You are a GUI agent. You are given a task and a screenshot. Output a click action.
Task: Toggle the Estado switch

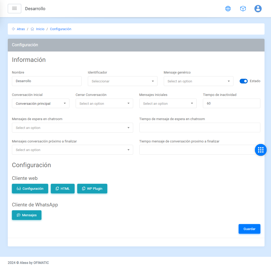pyautogui.click(x=244, y=81)
